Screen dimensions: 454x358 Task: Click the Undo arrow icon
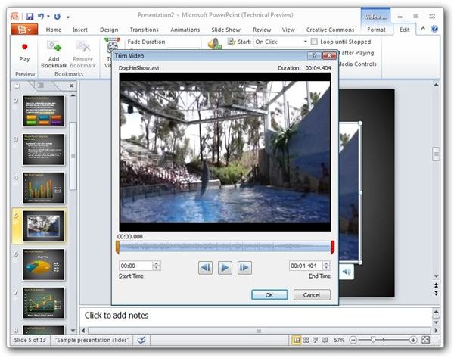click(x=41, y=16)
